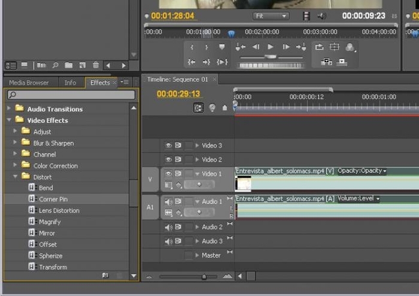The height and width of the screenshot is (296, 419).
Task: Click the New Item icon
Action: coord(82,65)
